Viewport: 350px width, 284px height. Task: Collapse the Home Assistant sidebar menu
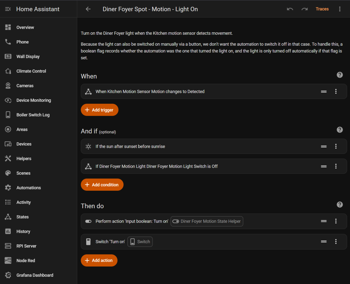8,9
